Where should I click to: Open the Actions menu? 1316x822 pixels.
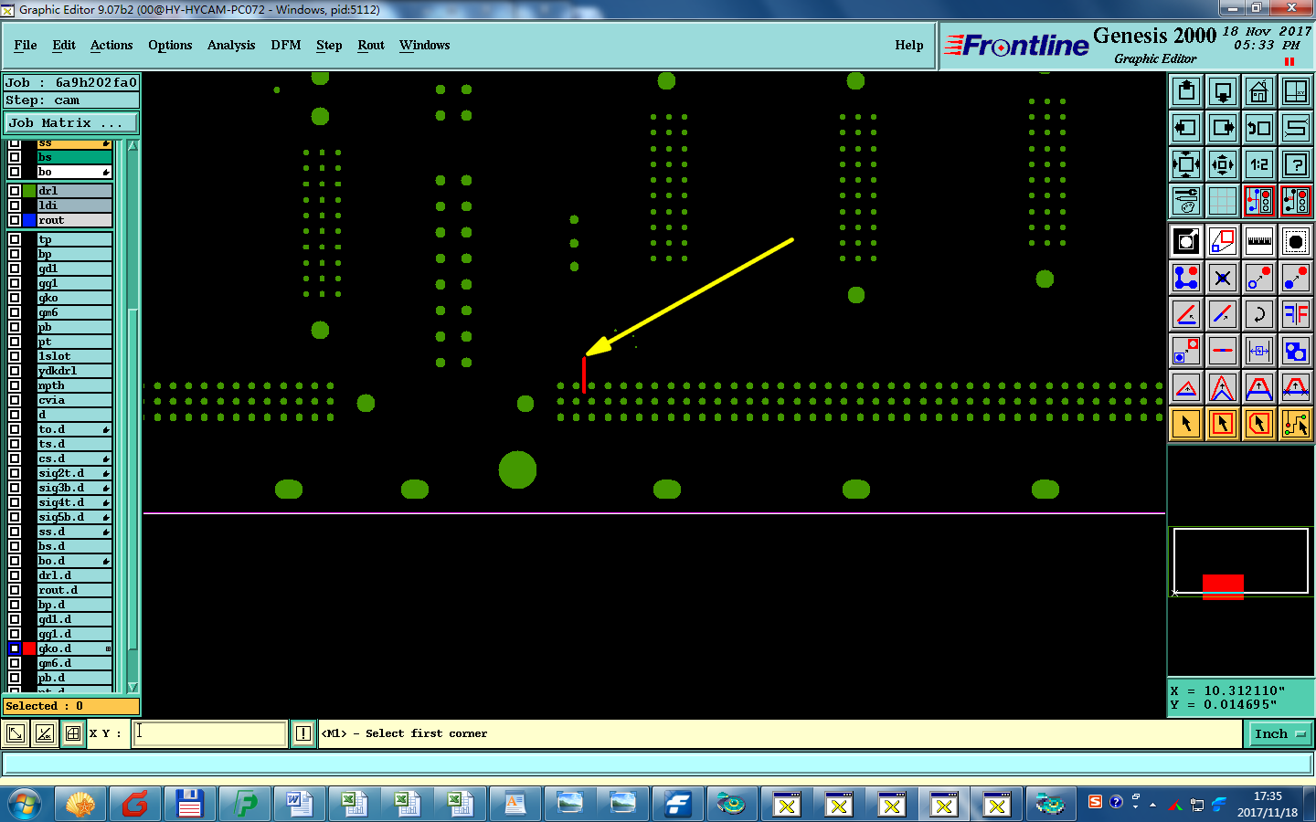click(x=111, y=45)
